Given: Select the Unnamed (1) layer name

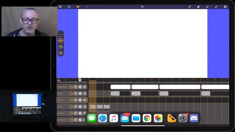Looking at the screenshot, I should [x=62, y=120].
